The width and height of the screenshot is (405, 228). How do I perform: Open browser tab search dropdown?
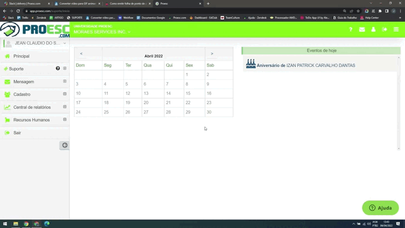[x=371, y=4]
